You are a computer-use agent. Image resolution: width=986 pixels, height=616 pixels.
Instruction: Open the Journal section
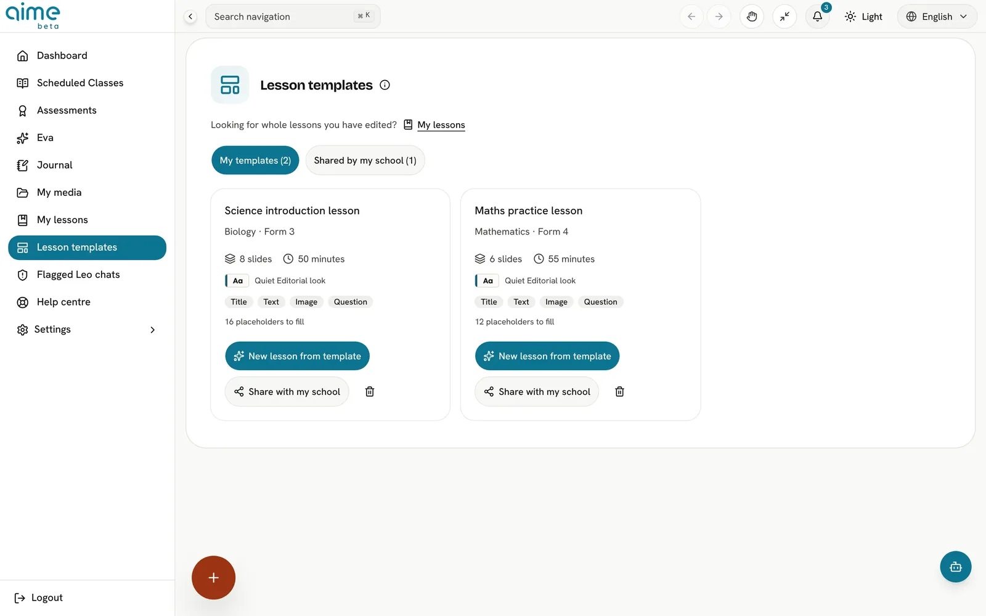pyautogui.click(x=87, y=165)
